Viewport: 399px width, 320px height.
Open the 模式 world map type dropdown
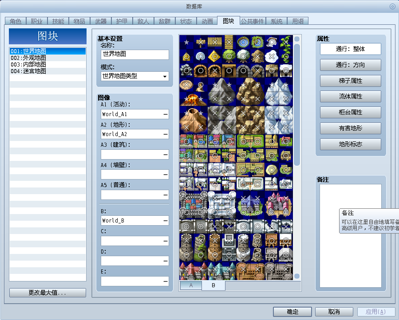click(135, 76)
